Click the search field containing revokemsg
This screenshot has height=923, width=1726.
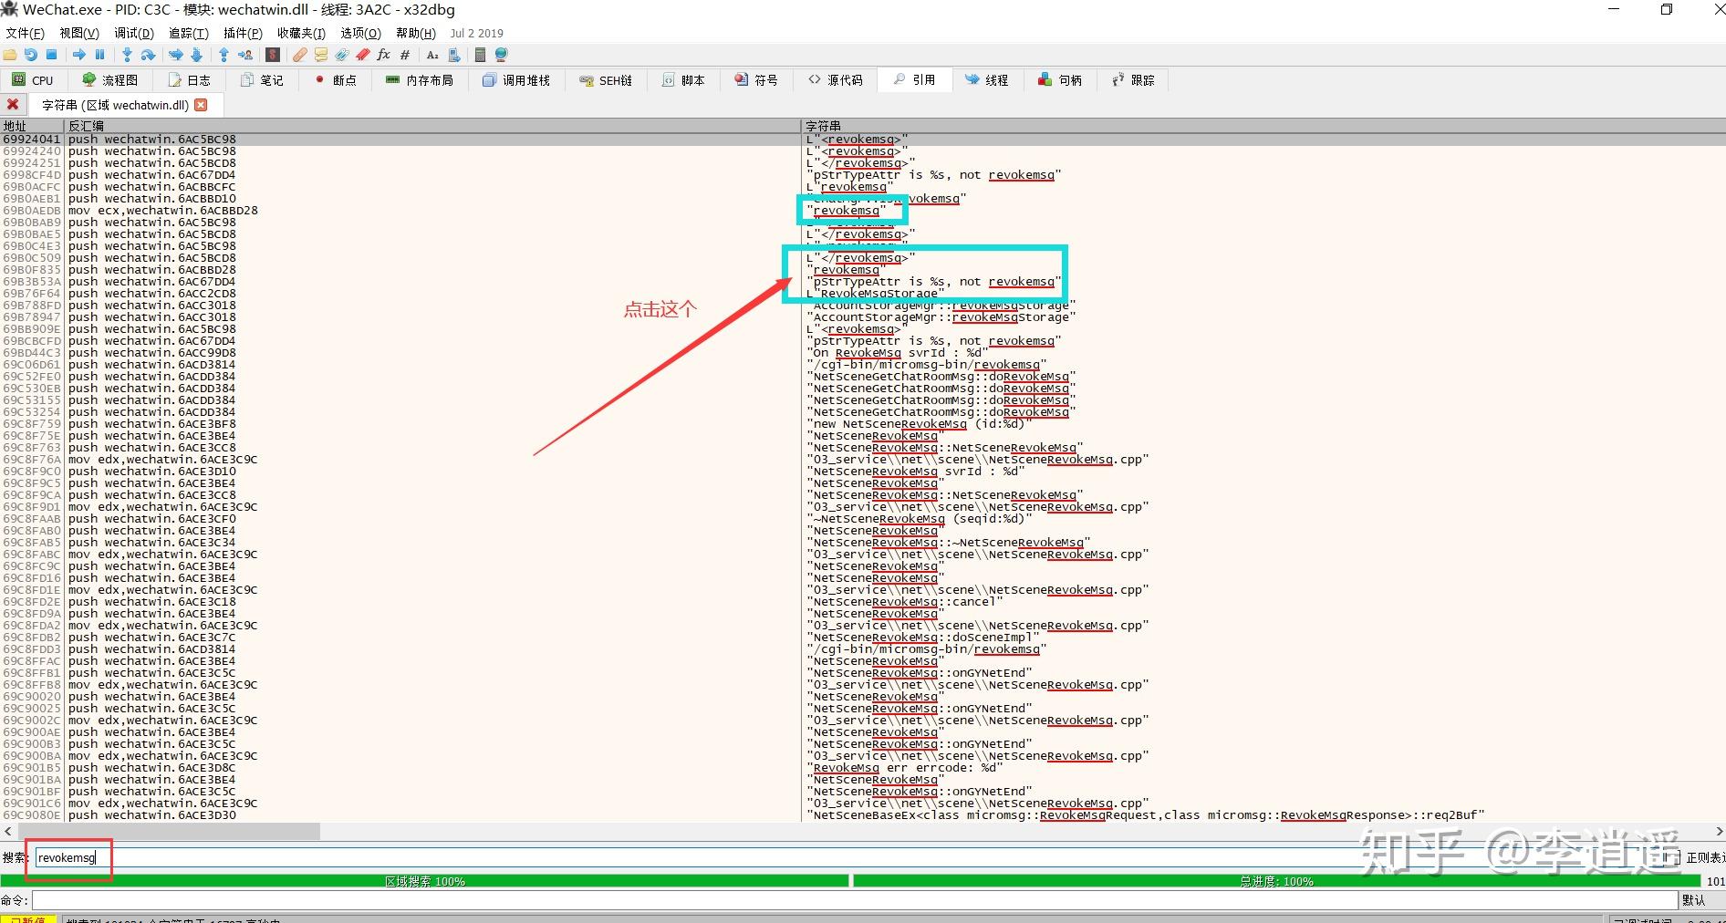(x=850, y=857)
